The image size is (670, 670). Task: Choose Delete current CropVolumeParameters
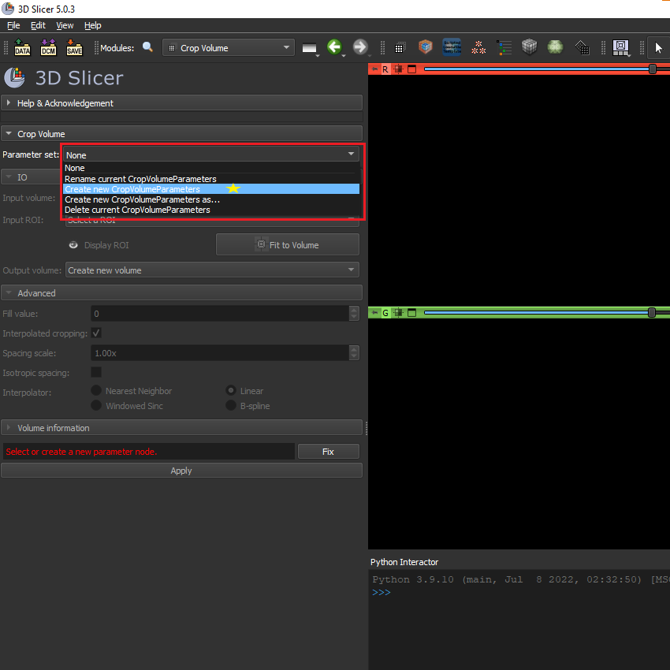[x=211, y=210]
